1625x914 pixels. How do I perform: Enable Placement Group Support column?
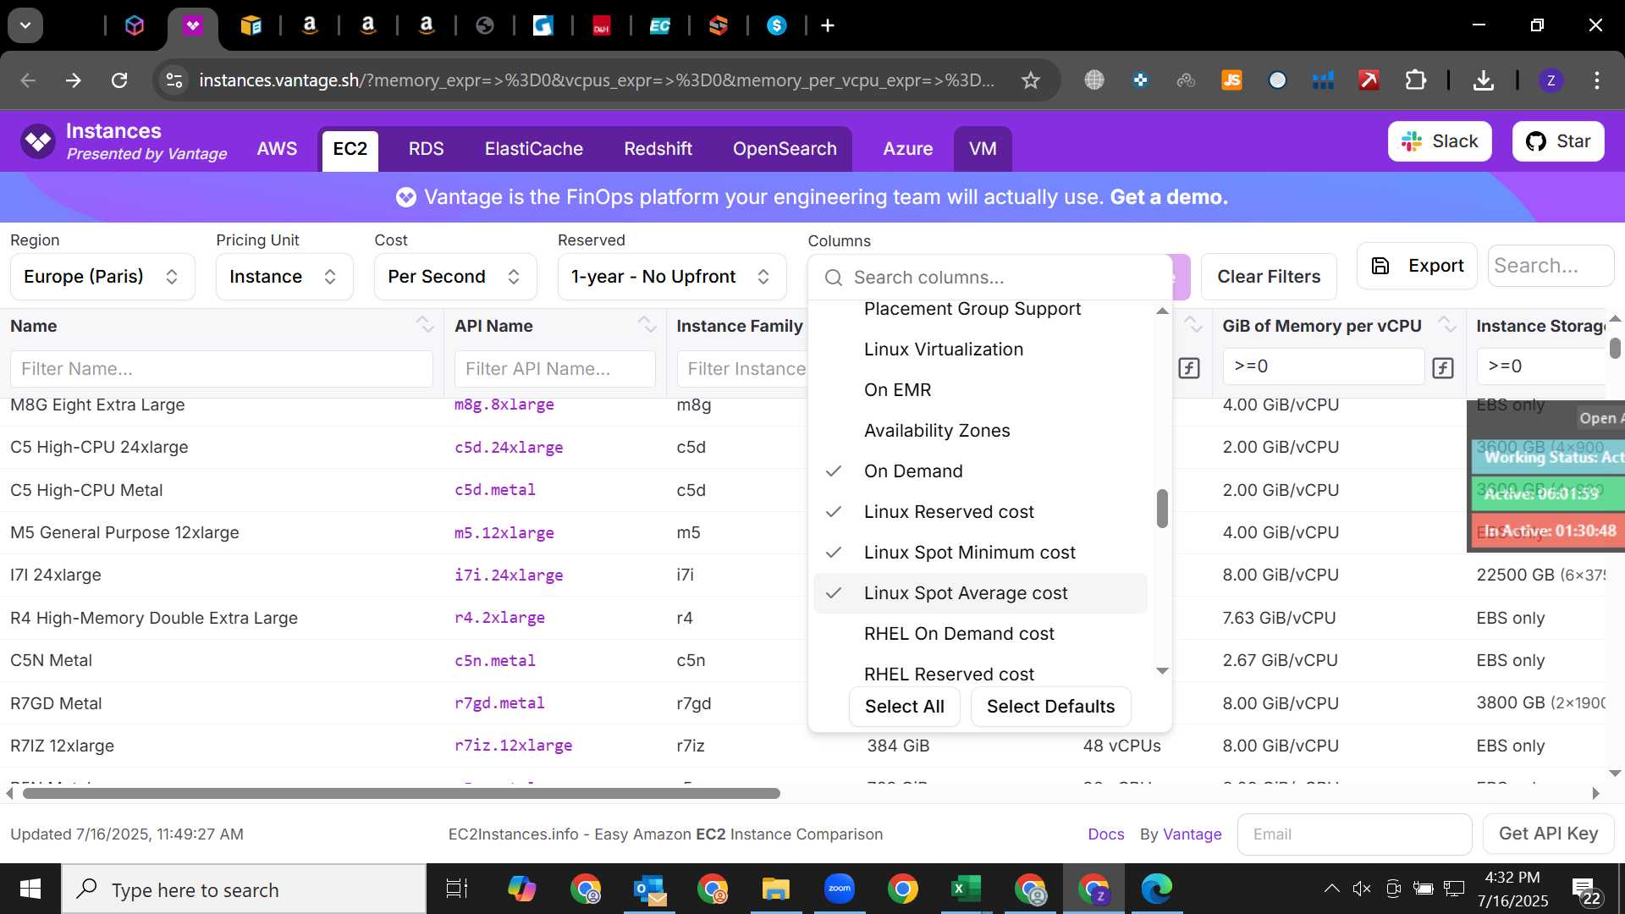point(980,310)
